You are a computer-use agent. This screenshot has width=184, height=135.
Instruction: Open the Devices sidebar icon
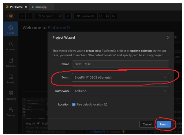(11, 111)
